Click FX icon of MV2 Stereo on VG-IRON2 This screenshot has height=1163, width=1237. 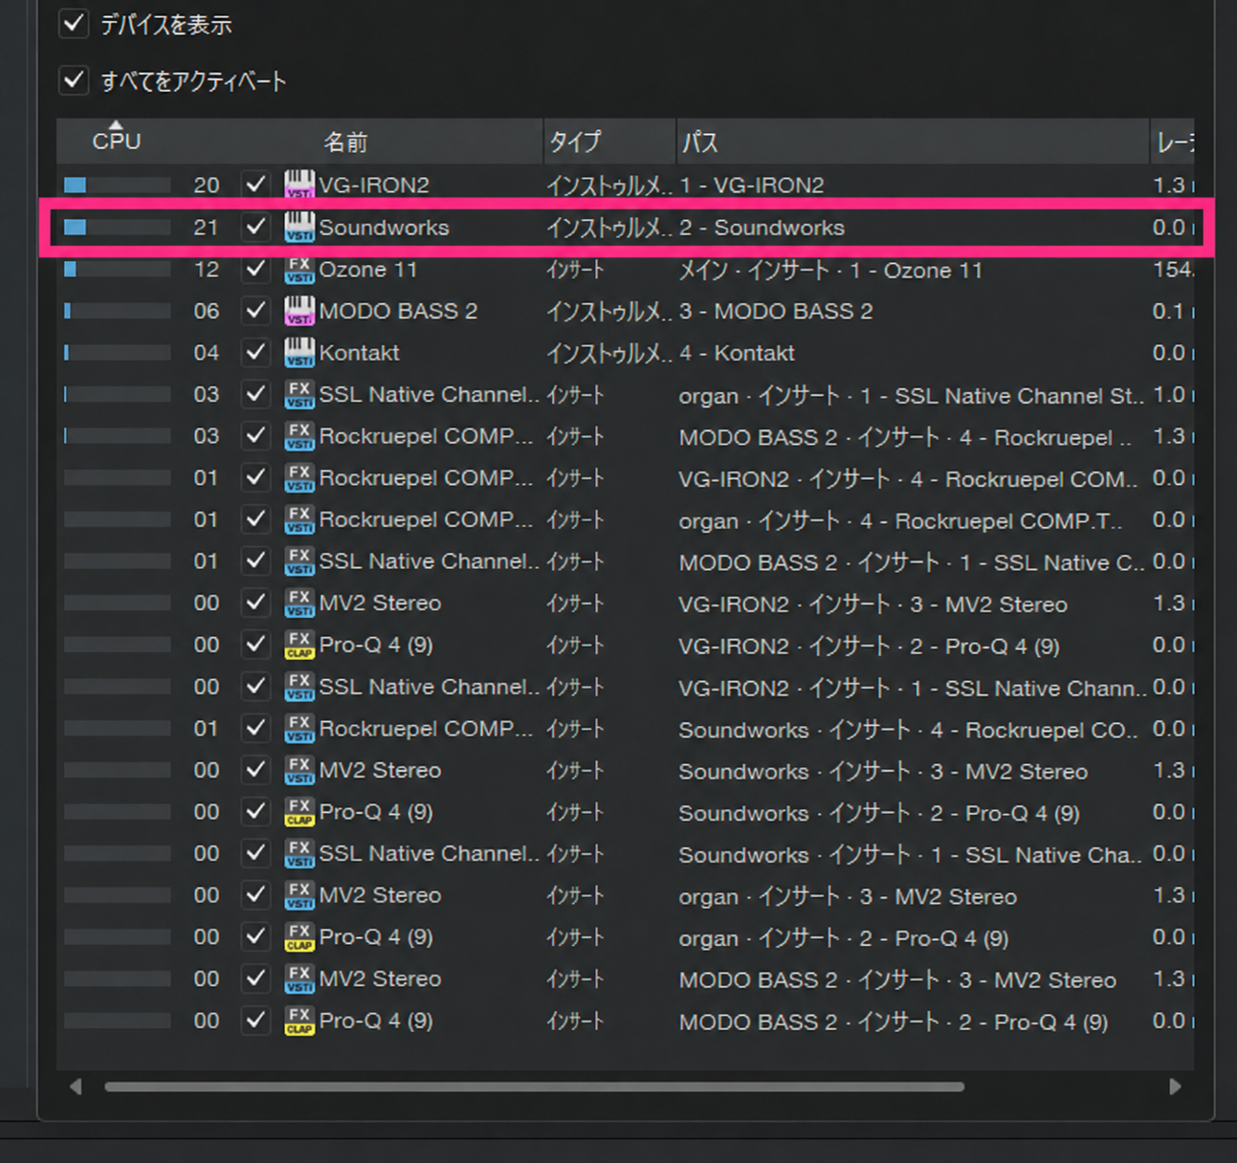pyautogui.click(x=299, y=603)
